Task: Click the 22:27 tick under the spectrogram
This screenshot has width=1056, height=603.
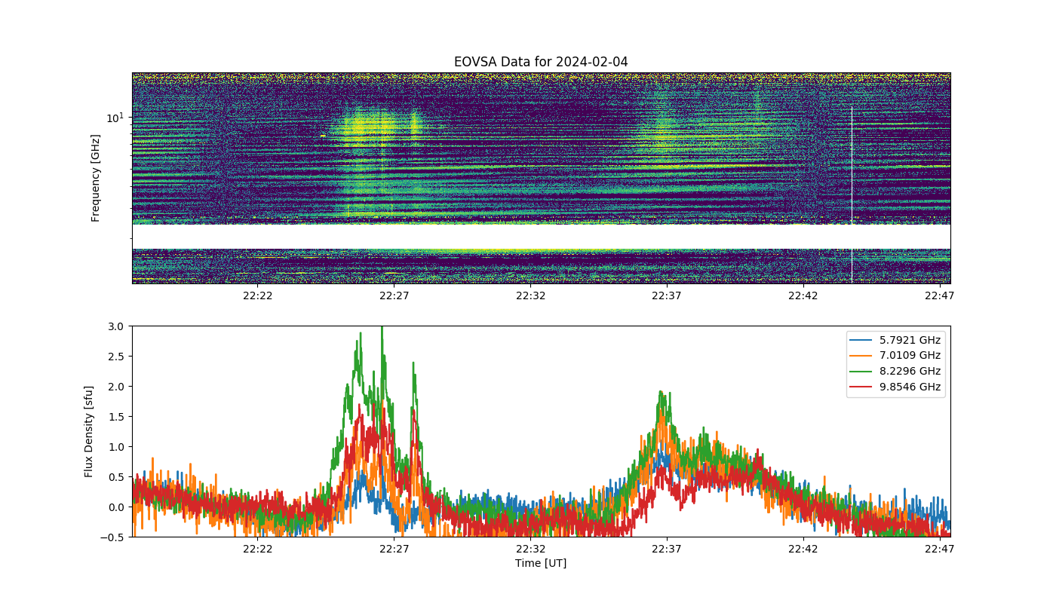Action: [x=394, y=295]
